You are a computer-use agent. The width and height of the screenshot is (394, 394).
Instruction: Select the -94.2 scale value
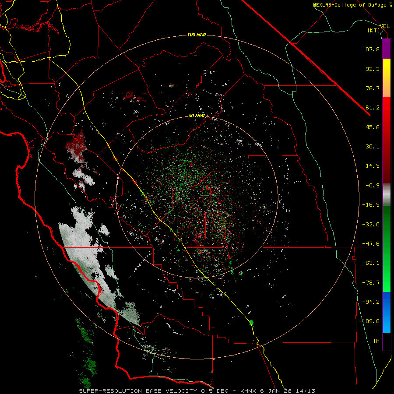tap(371, 302)
